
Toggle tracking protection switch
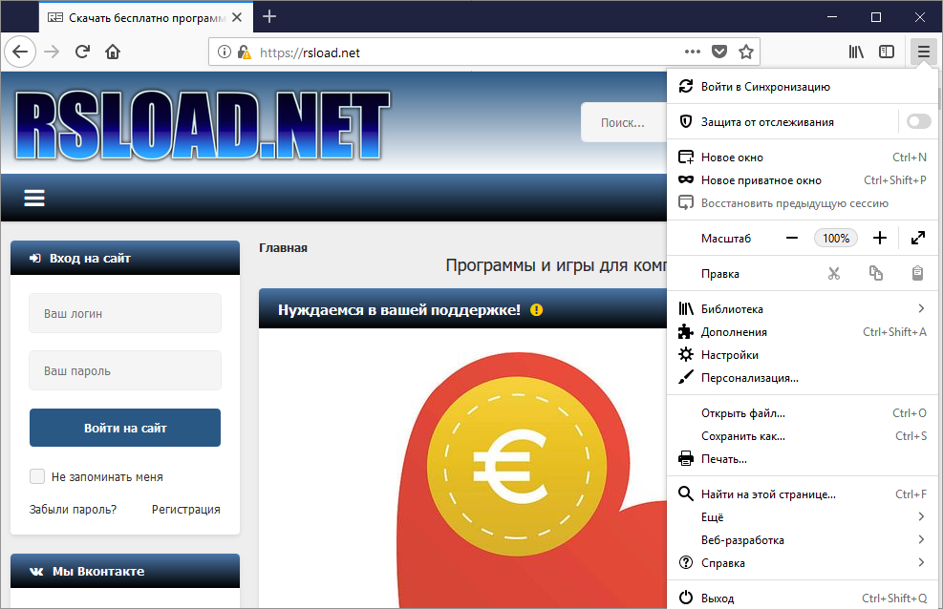click(918, 122)
